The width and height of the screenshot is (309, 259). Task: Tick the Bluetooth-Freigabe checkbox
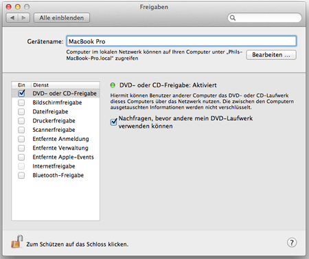(21, 175)
